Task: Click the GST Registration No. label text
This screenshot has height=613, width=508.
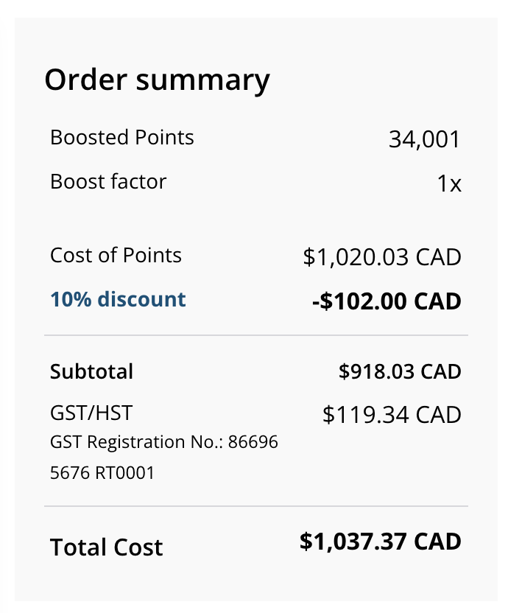Action: point(136,442)
